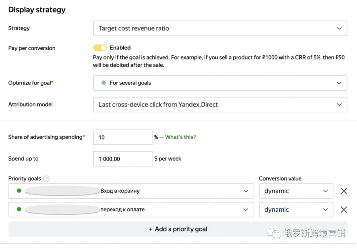Click the green dot beside переход к оплате
Screen dimensions: 357x249
click(x=19, y=209)
